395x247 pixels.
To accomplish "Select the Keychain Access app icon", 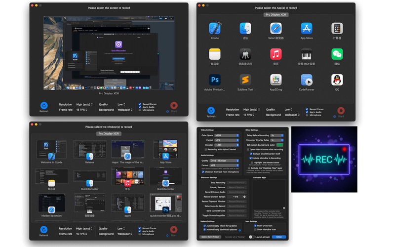I will click(245, 54).
